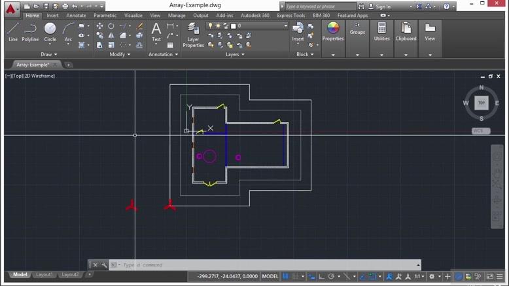Screen dimensions: 509x286
Task: Click the white layer color swatch
Action: (233, 26)
